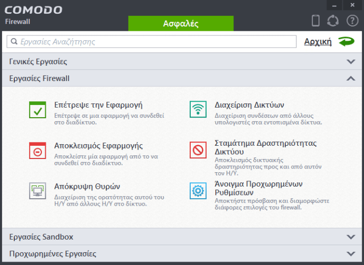Click the COMODO logo

pyautogui.click(x=33, y=10)
